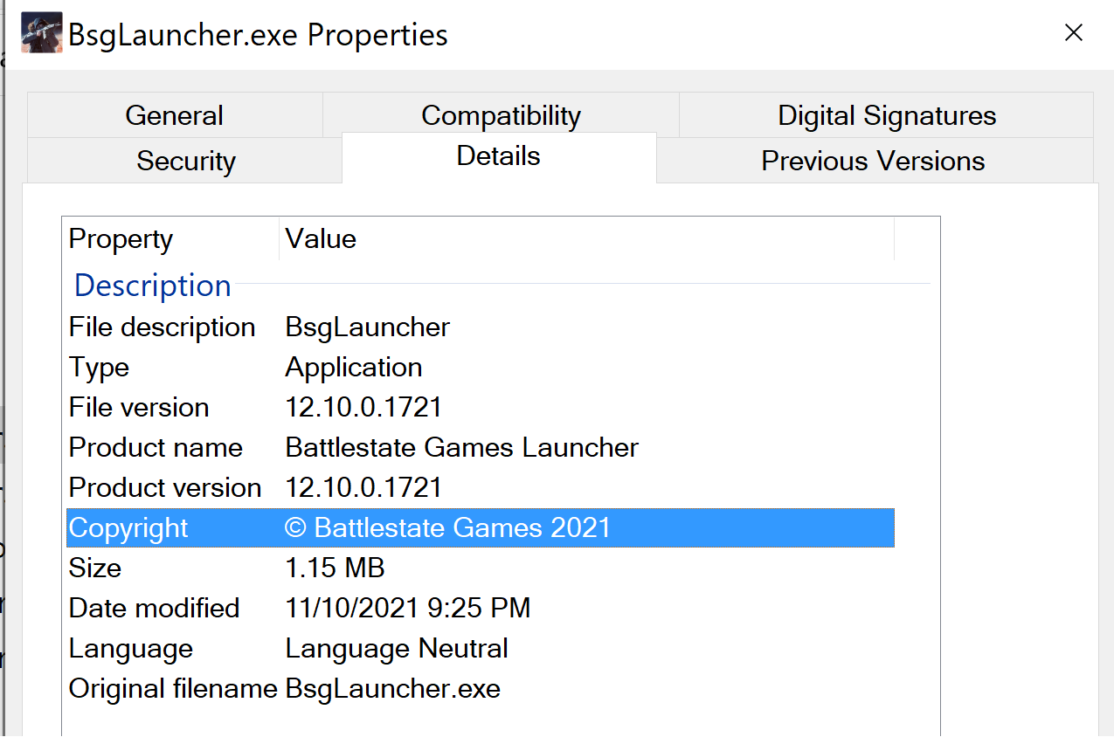Open the Compatibility tab
Screen dimensions: 1114x737
click(x=501, y=115)
